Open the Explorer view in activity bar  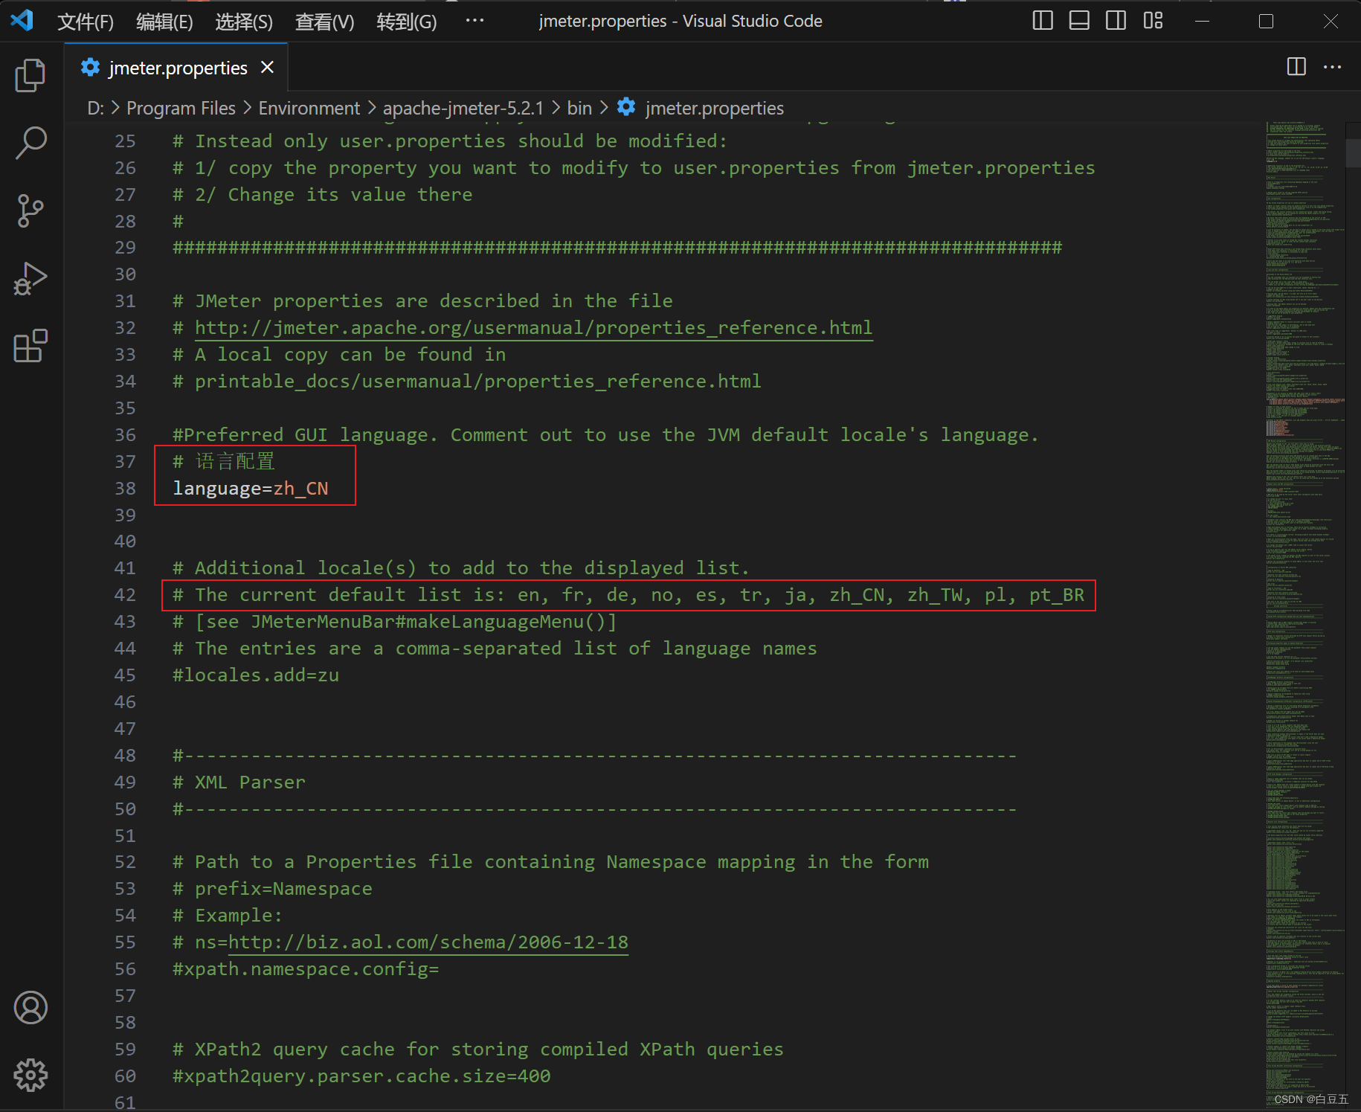30,75
